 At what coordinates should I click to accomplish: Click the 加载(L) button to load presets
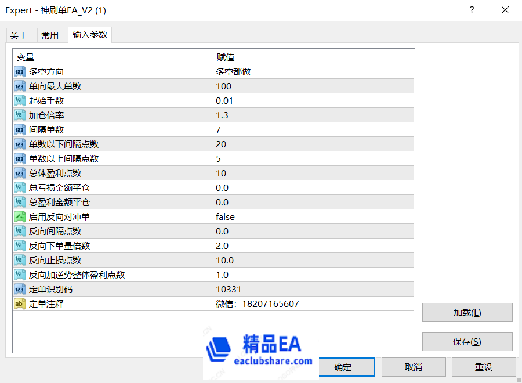(x=467, y=312)
